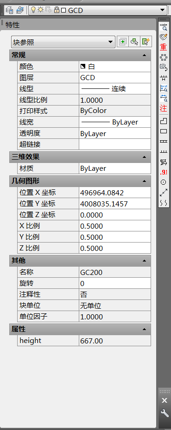Edit the height attribute value 667.00
The height and width of the screenshot is (430, 171).
click(x=115, y=341)
